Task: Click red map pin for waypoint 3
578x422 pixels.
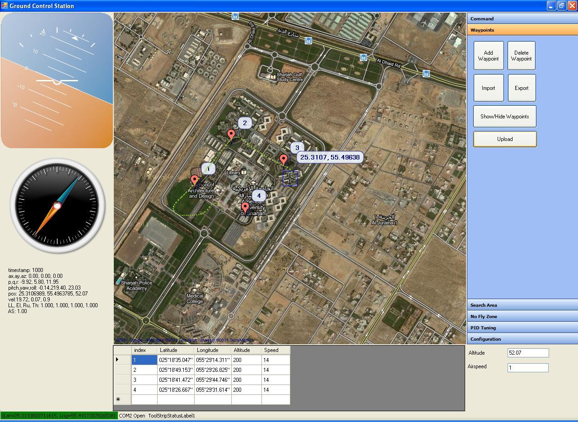Action: click(284, 159)
